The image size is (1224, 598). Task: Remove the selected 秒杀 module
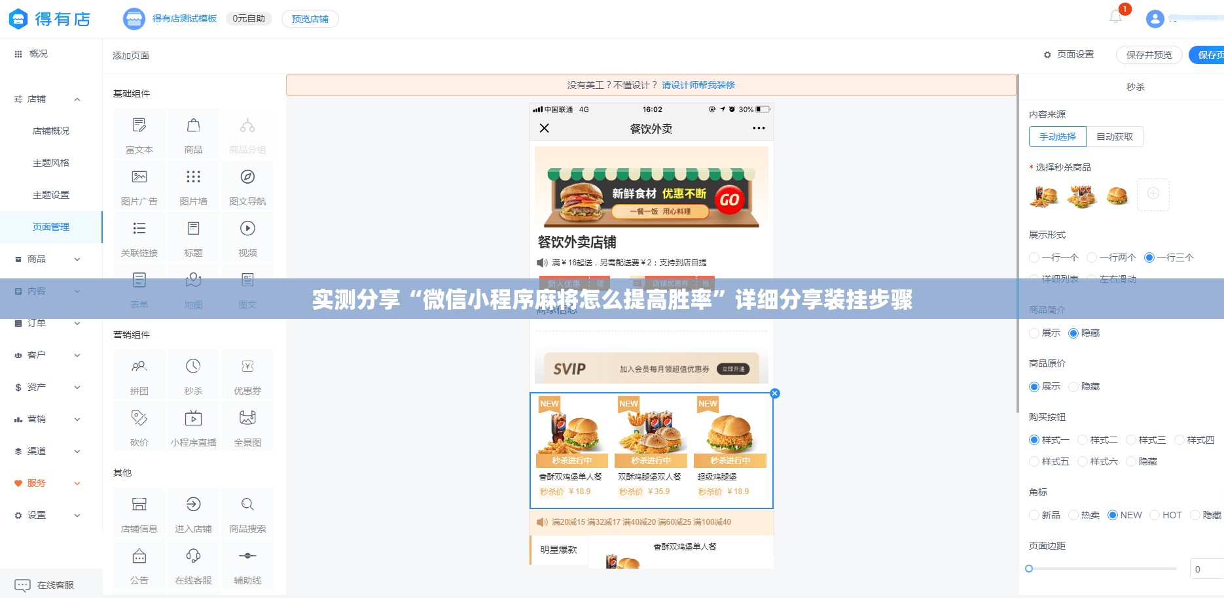tap(775, 393)
